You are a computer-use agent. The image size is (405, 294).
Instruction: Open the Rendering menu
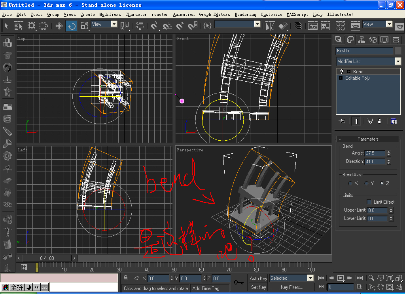pos(245,15)
